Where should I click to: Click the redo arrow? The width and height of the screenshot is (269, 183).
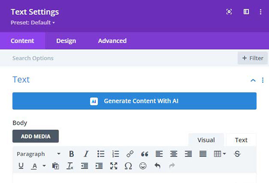(172, 166)
